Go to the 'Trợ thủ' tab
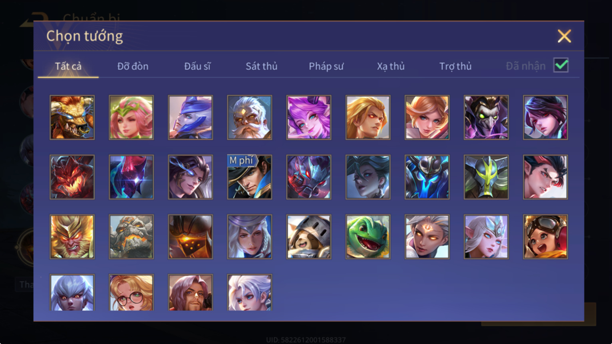 (455, 66)
